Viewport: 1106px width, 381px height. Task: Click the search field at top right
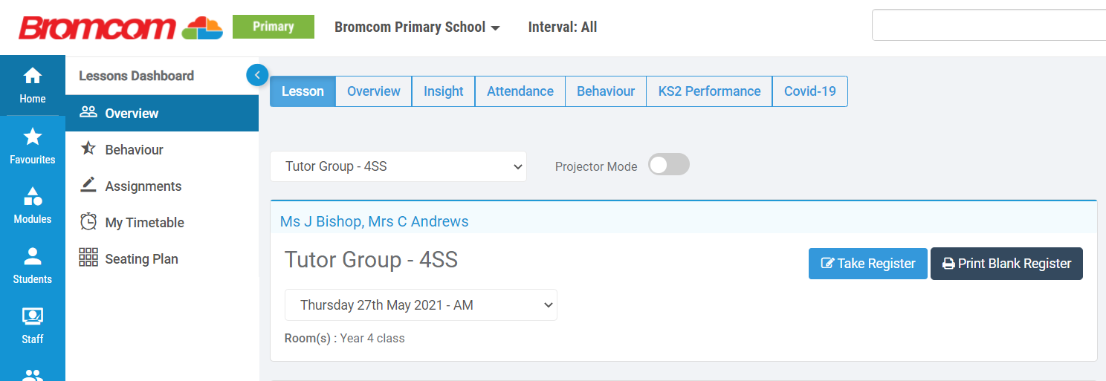(989, 25)
